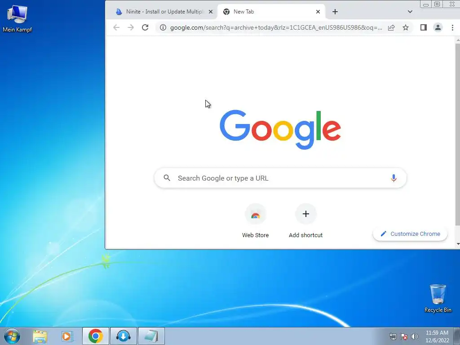
Task: Select the Mein Kampf desktop icon
Action: [18, 18]
